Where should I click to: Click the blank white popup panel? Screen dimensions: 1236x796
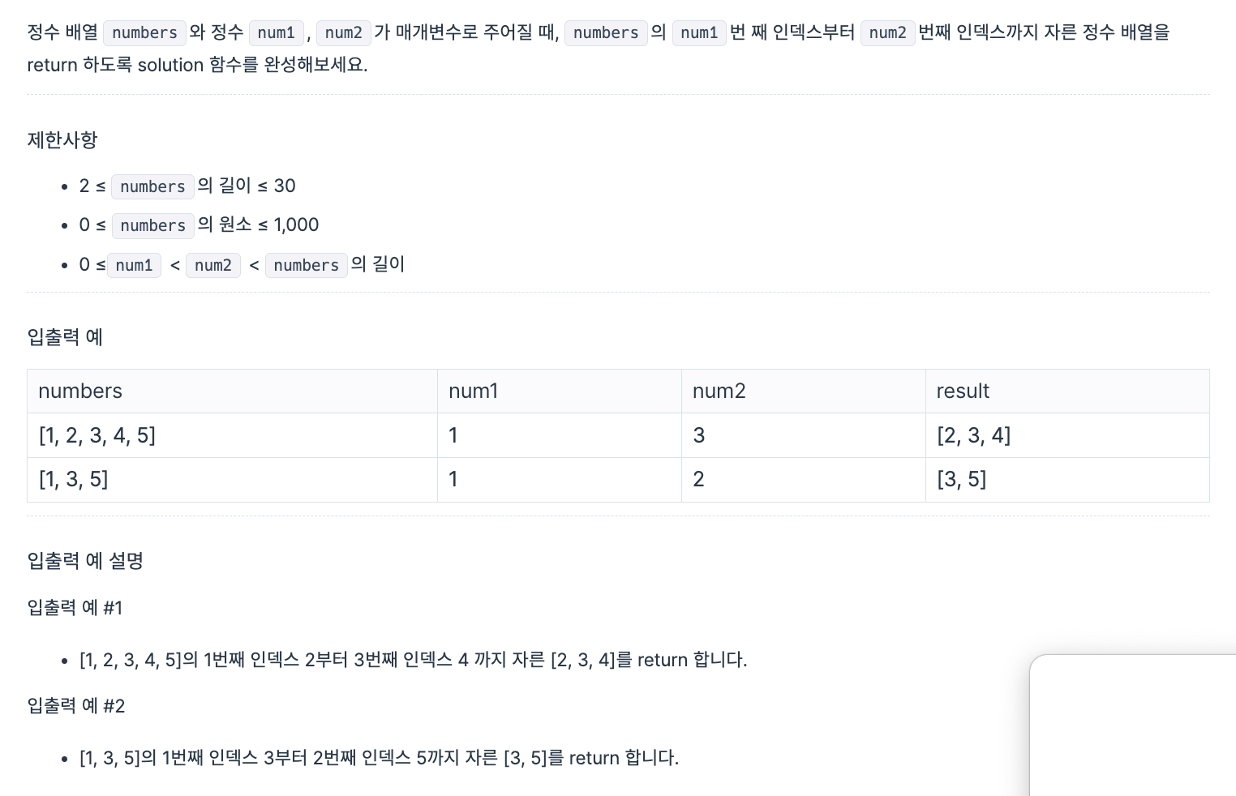point(1133,725)
